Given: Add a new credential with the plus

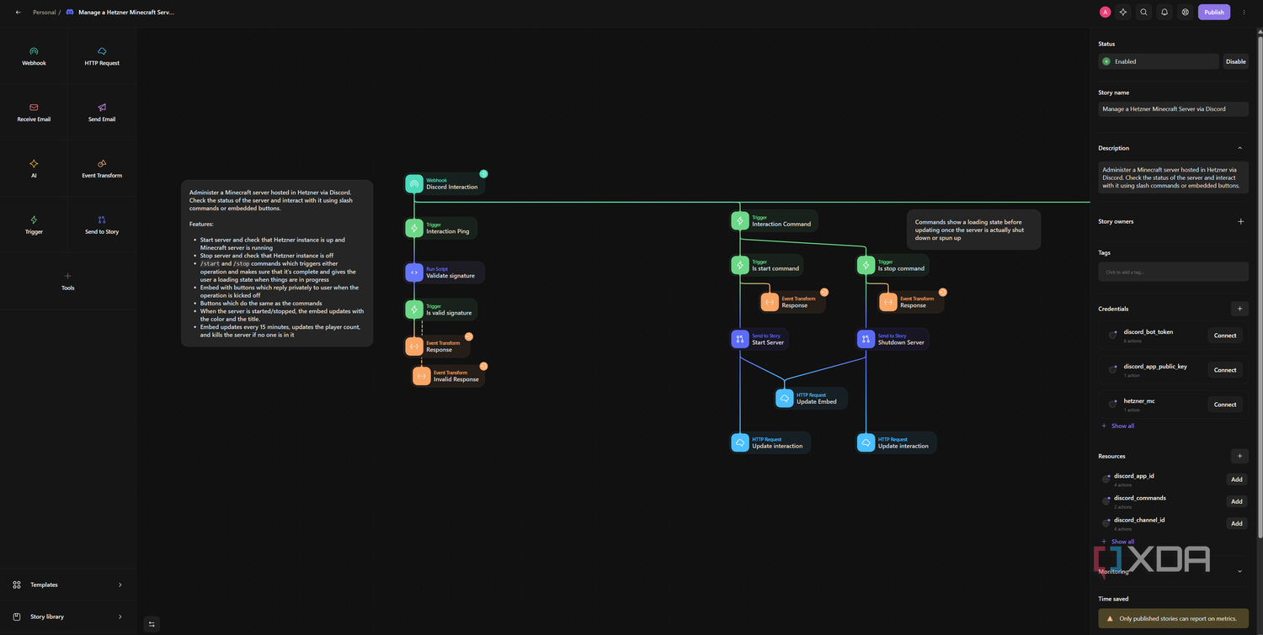Looking at the screenshot, I should coord(1239,309).
